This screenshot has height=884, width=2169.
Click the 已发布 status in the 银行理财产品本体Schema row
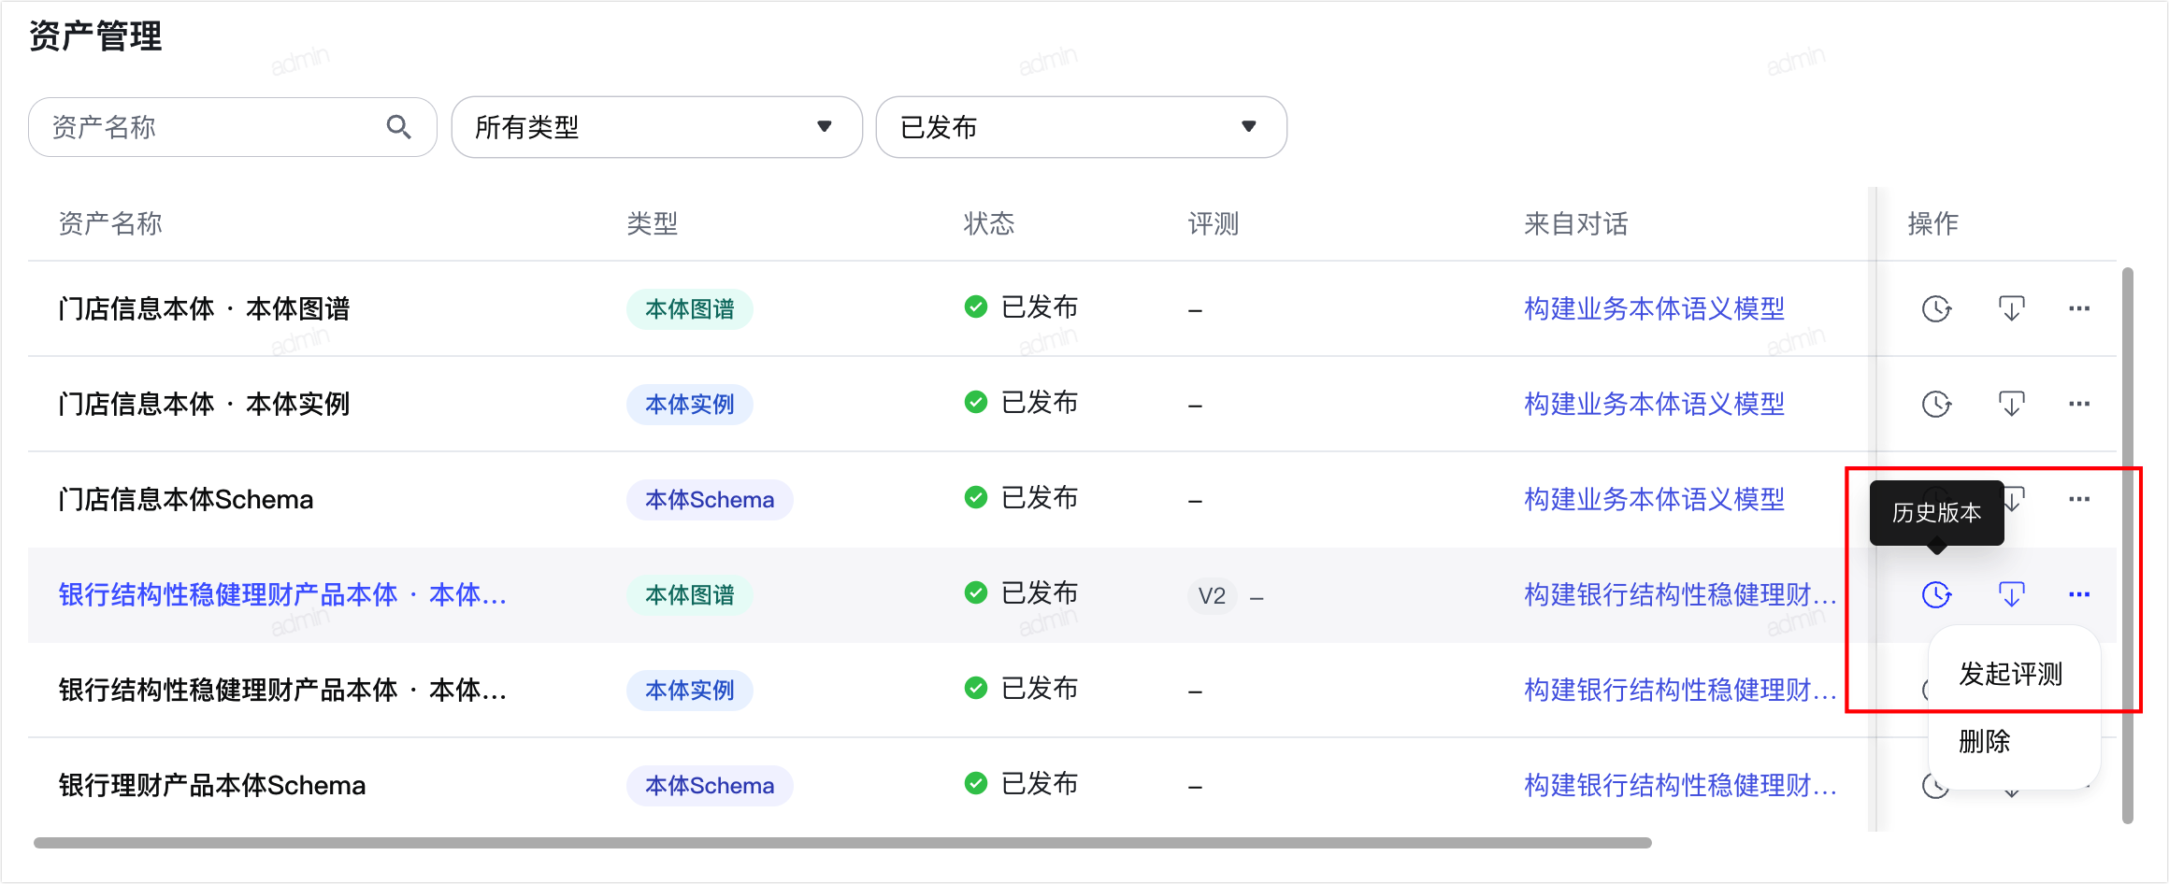click(x=1021, y=783)
